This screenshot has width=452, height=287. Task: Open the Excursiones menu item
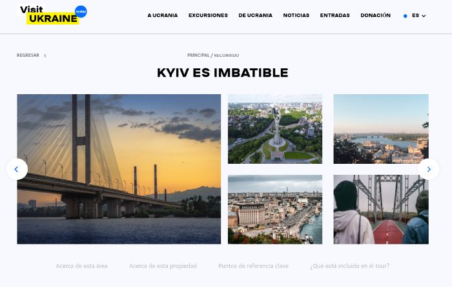(208, 15)
